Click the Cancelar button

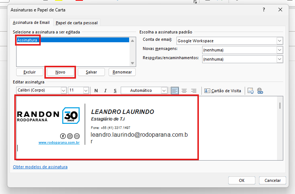coord(273,180)
